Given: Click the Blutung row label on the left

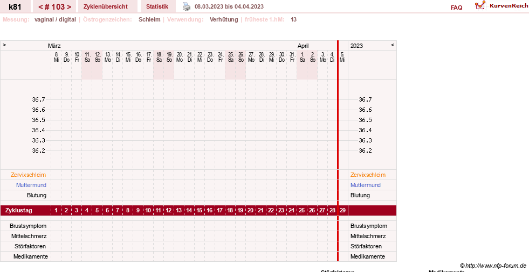Looking at the screenshot, I should 37,195.
